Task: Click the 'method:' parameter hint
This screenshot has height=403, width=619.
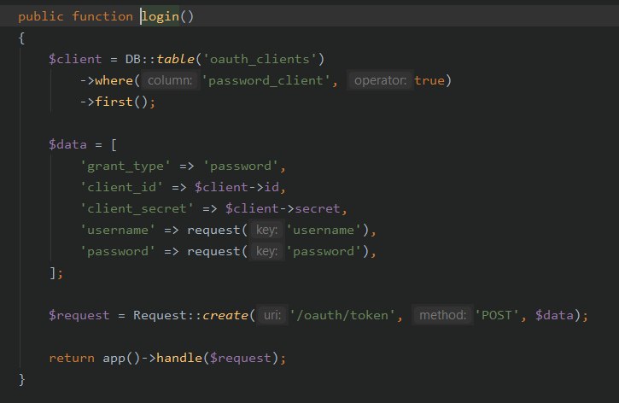Action: (442, 315)
